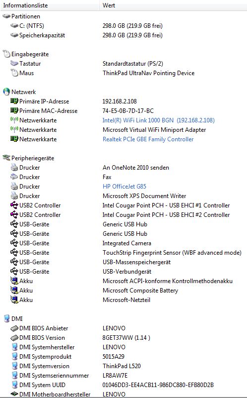The width and height of the screenshot is (247, 398).
Task: Click the Eingabegeräte mouse icon
Action: pyautogui.click(x=6, y=54)
